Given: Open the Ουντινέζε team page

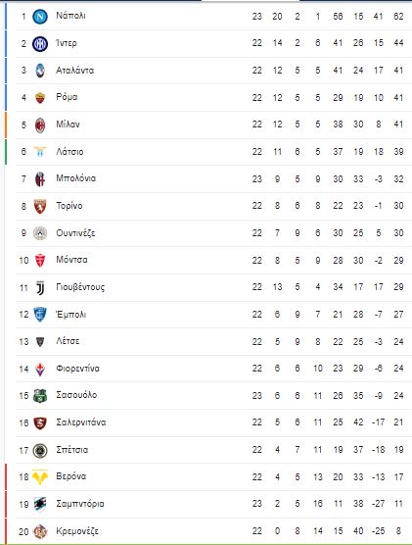Looking at the screenshot, I should pos(75,233).
